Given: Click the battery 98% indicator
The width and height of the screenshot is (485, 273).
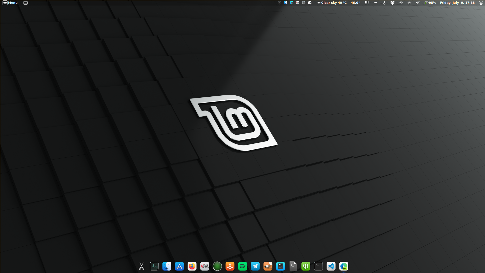Looking at the screenshot, I should 430,3.
